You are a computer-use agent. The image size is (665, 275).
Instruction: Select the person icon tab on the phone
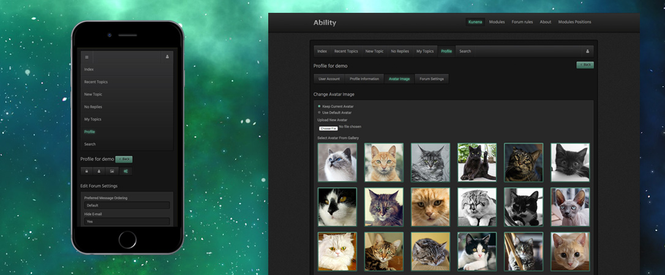pos(99,171)
